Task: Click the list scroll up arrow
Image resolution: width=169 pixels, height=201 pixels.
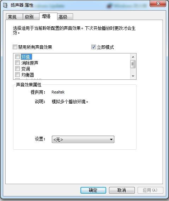Action: [133, 57]
